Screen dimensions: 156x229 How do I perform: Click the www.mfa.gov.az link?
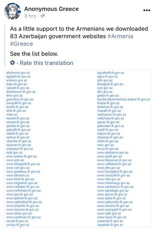[x=109, y=179]
